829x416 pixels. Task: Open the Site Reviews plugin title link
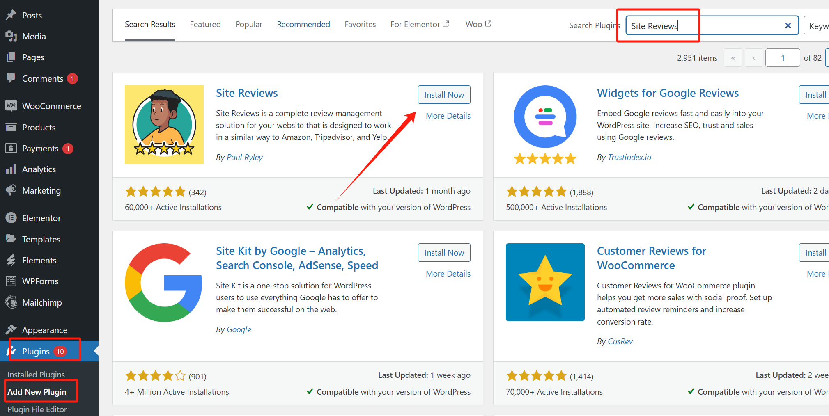[x=247, y=93]
